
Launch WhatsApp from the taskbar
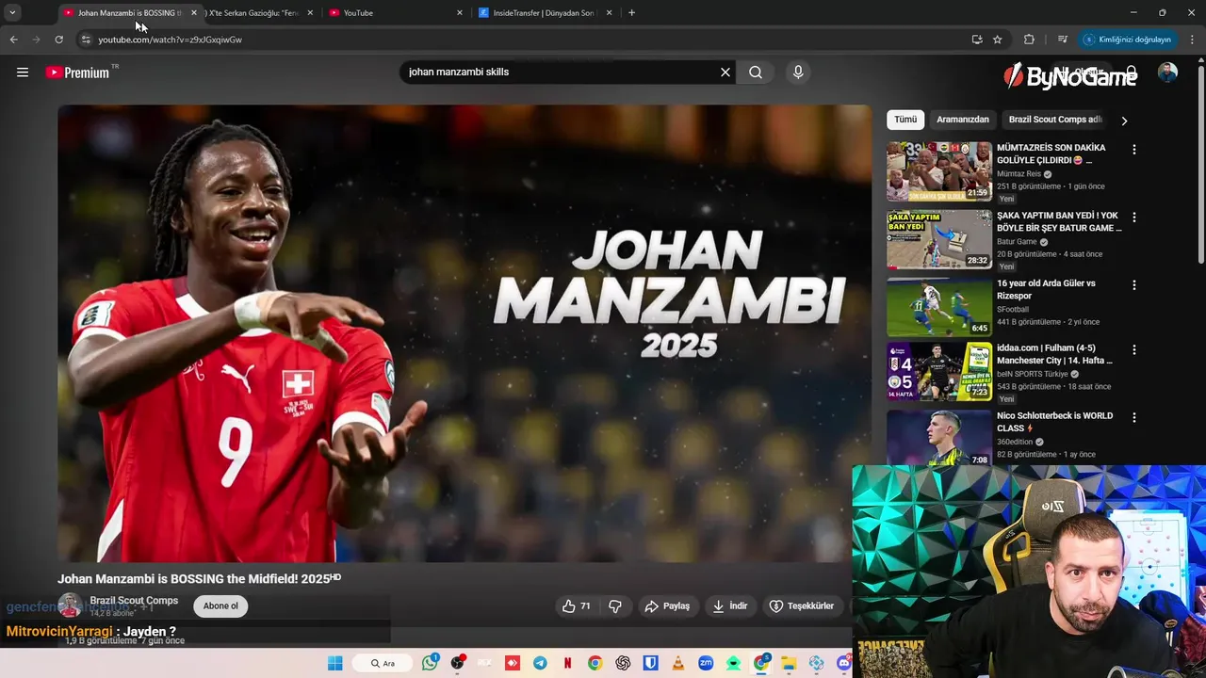click(431, 663)
